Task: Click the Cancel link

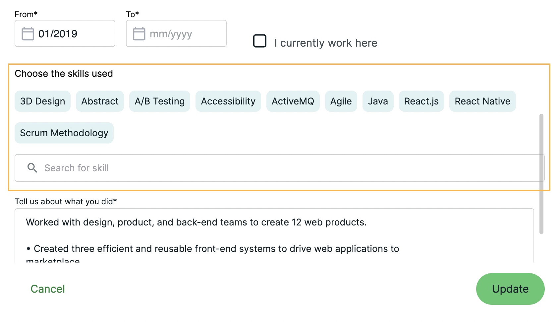Action: click(48, 289)
